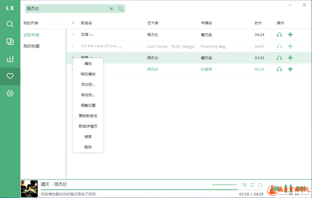
Task: Choose 删除 in the context menu
Action: pos(88,147)
